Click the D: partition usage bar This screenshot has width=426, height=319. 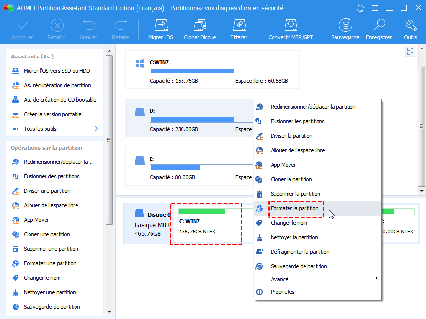[201, 119]
